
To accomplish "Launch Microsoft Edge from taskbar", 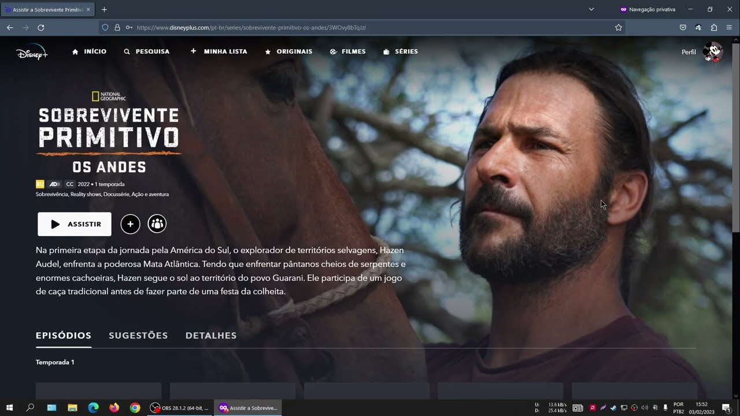I will [93, 408].
